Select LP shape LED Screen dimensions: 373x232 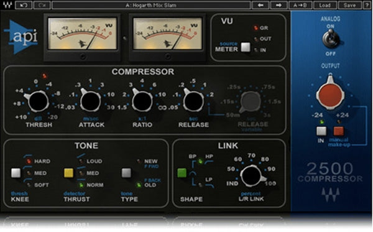point(201,185)
